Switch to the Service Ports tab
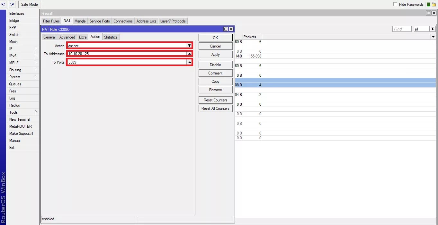 pos(100,21)
